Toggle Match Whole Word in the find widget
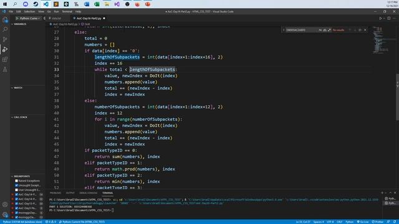 tap(325, 30)
